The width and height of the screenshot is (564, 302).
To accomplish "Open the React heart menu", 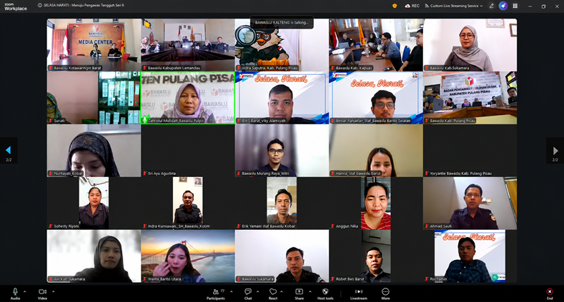I will click(x=273, y=293).
